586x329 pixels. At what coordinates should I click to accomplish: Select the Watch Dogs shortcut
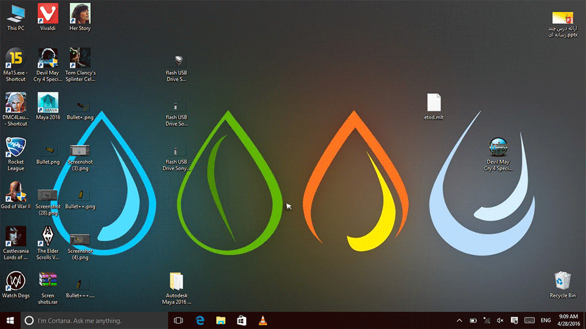tap(16, 285)
